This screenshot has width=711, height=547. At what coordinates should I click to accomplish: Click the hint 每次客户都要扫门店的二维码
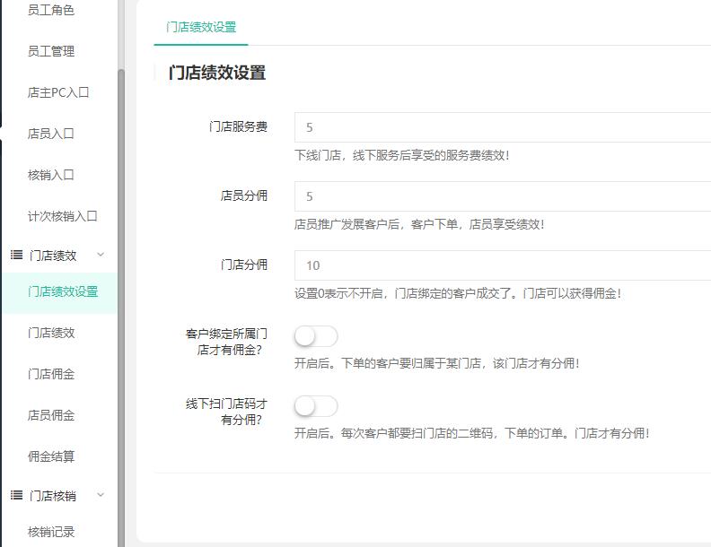[x=417, y=433]
